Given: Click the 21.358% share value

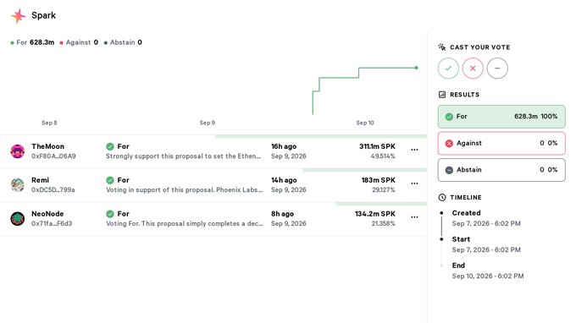Looking at the screenshot, I should coord(383,223).
